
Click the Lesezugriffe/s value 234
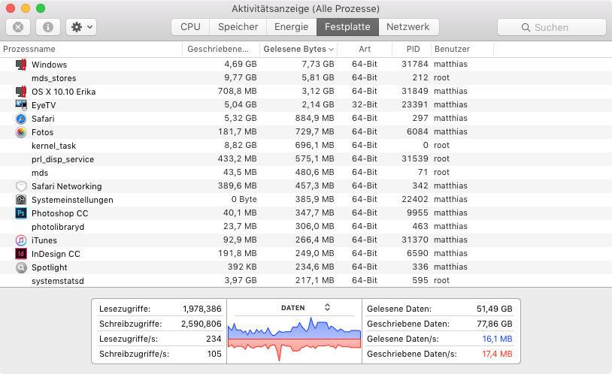click(x=214, y=339)
